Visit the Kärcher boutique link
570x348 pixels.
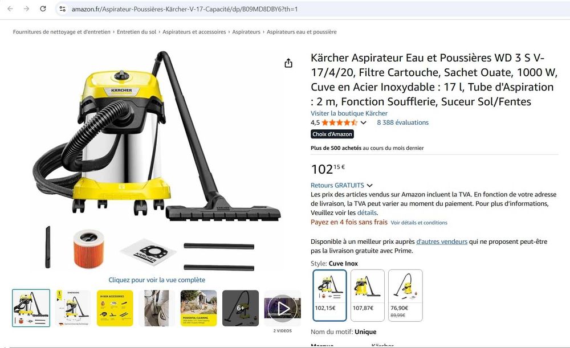[x=349, y=113]
